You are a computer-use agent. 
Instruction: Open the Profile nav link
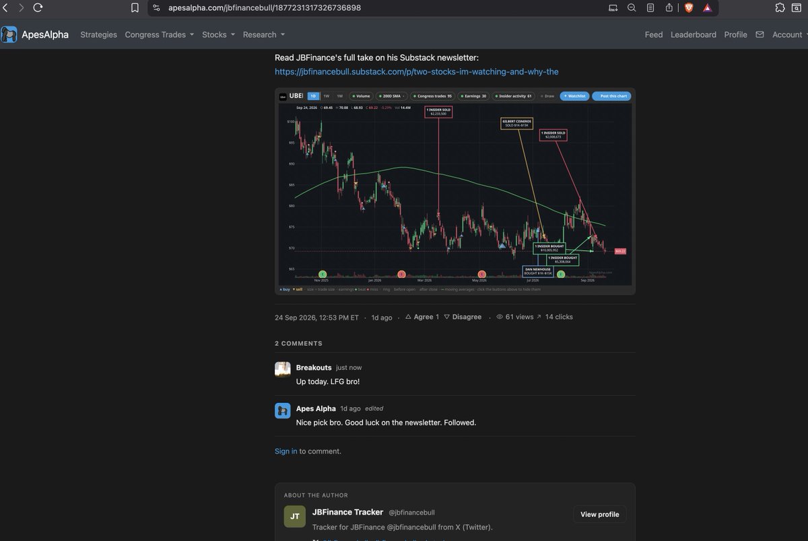(735, 34)
